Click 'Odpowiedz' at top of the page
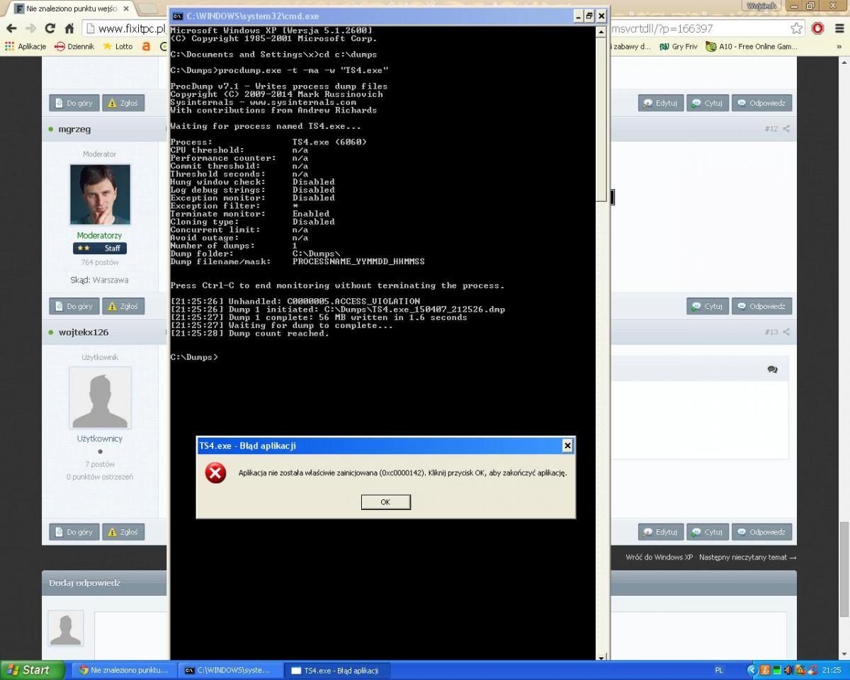 coord(761,103)
